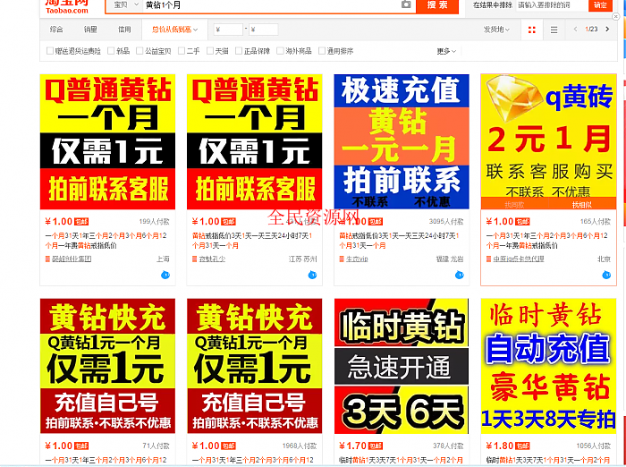This screenshot has width=626, height=467.
Task: Click the 3095人付款 buyers count
Action: (446, 221)
